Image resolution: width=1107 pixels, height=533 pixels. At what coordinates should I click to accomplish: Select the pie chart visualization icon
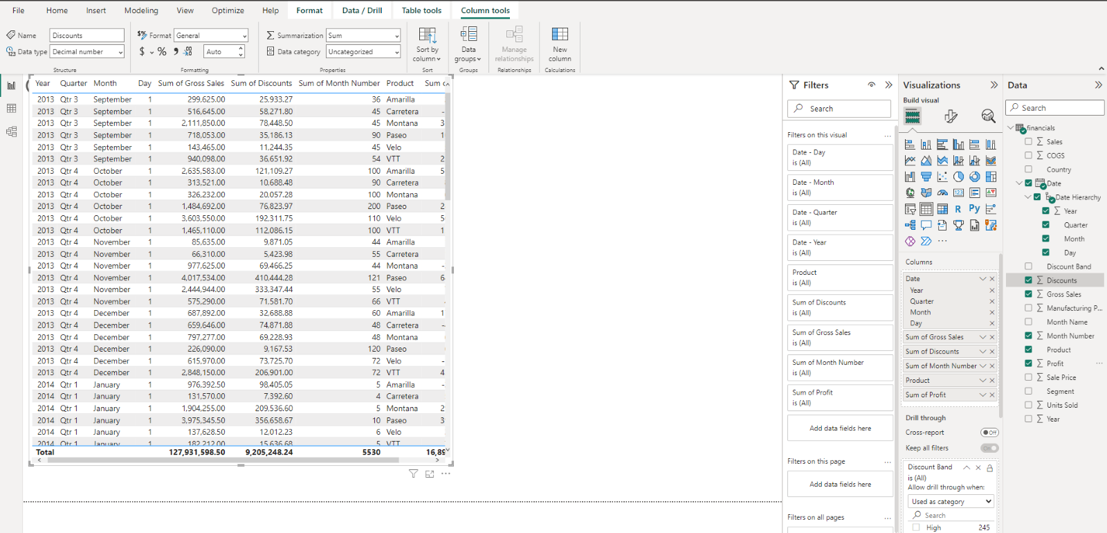tap(958, 177)
